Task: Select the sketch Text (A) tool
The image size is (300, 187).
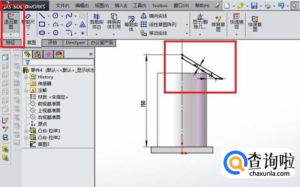Action: (x=82, y=25)
